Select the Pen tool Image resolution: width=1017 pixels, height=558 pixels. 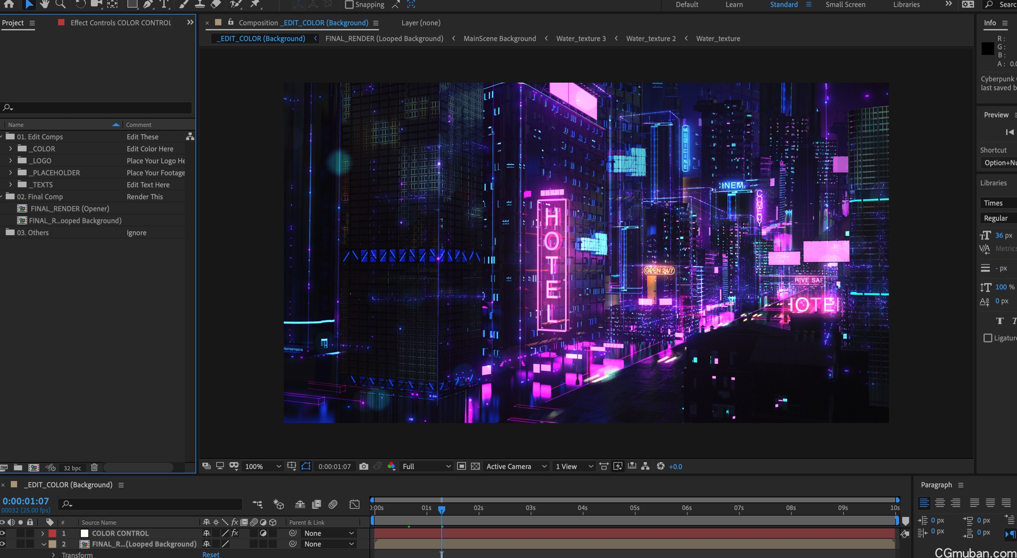point(148,4)
